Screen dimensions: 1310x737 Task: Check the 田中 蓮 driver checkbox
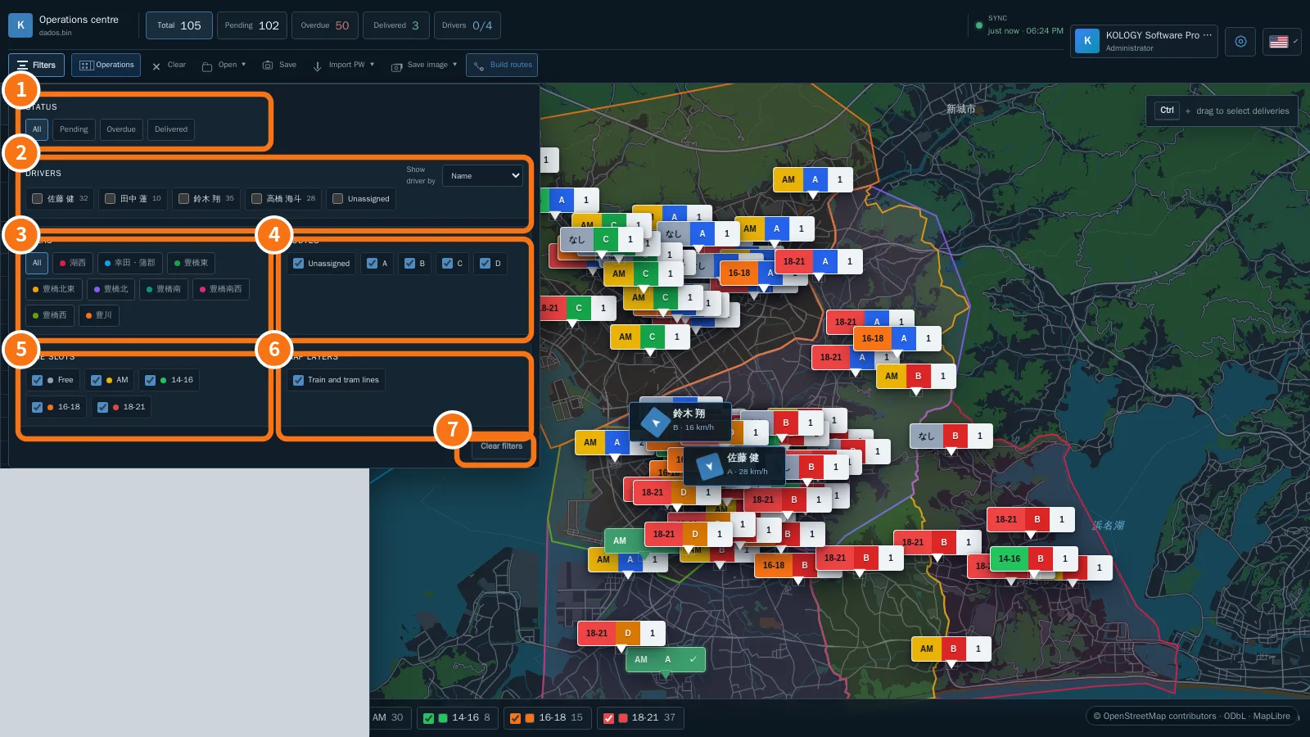coord(110,199)
